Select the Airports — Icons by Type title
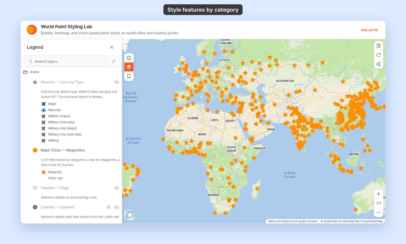Image resolution: width=406 pixels, height=244 pixels. [62, 82]
